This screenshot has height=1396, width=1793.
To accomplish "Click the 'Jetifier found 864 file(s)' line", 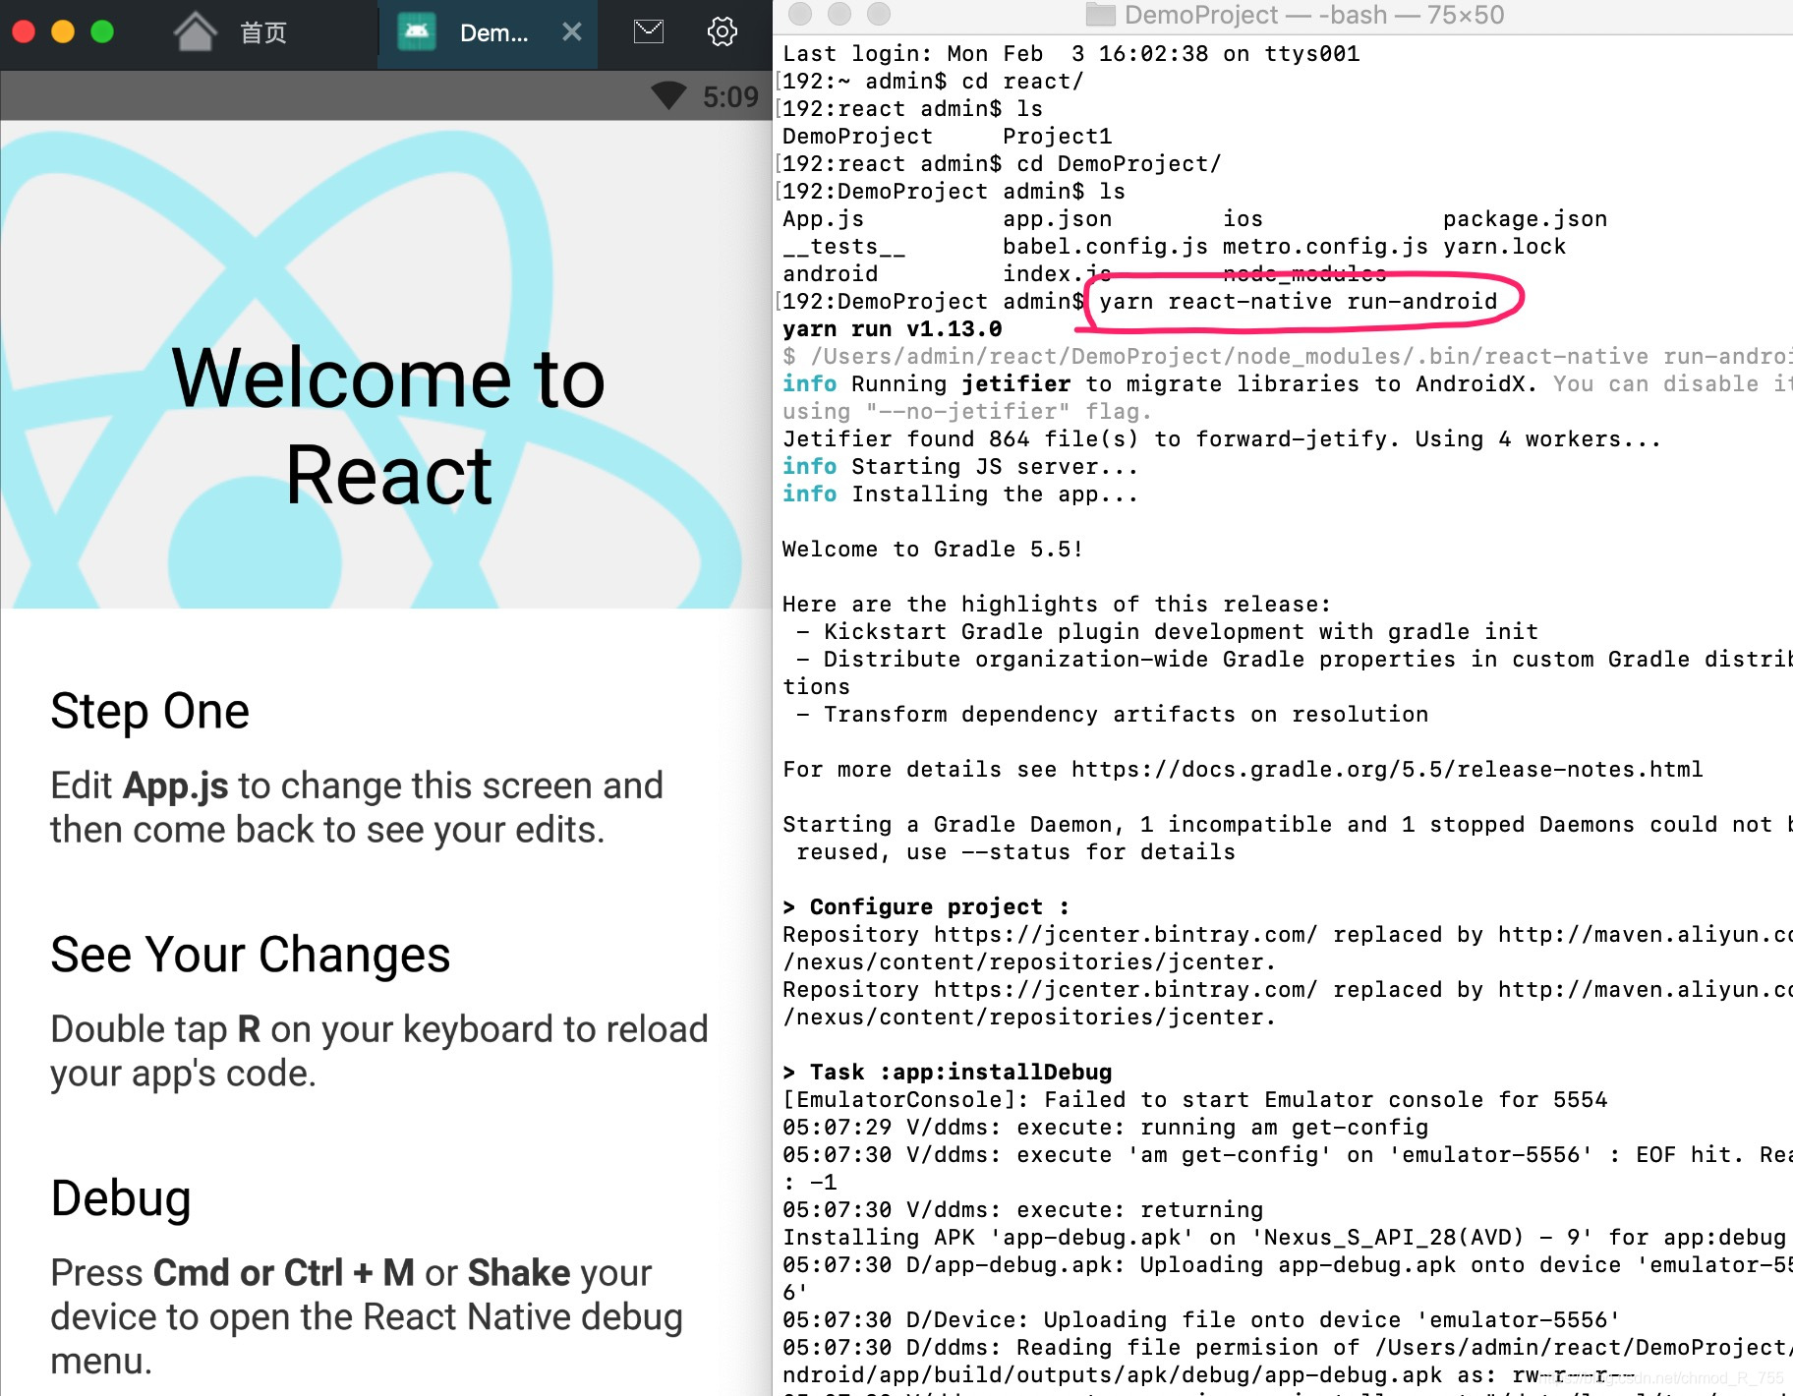I will click(x=1222, y=439).
